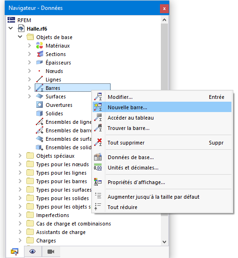Click the Matériaux colored circles icon
This screenshot has height=258, width=238.
click(40, 45)
